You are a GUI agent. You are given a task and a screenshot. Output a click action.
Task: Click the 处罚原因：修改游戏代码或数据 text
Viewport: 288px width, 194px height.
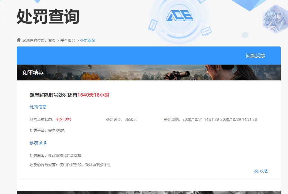(56, 155)
